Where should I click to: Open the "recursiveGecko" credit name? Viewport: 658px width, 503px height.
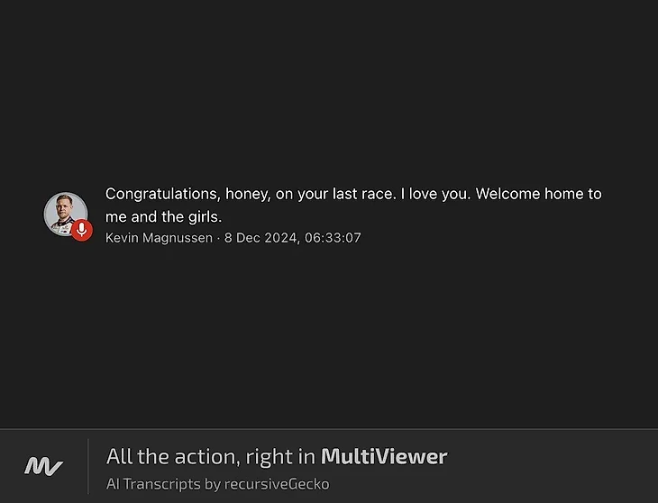tap(277, 484)
